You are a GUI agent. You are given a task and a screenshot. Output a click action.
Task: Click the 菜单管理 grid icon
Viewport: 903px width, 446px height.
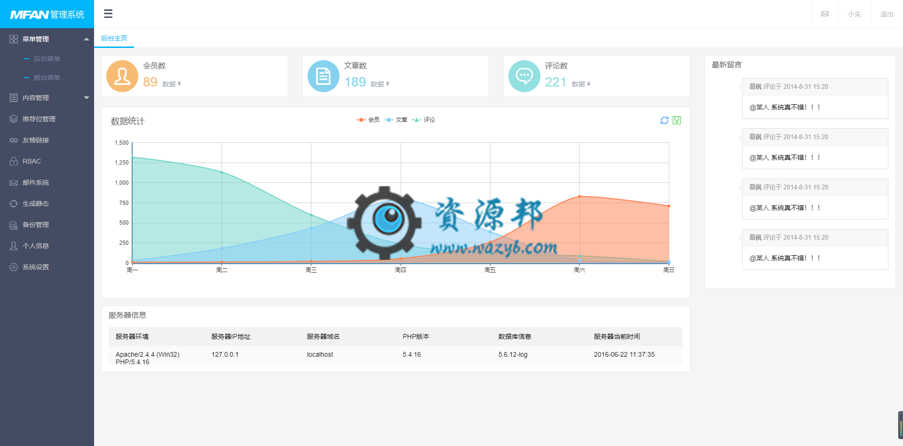coord(14,39)
